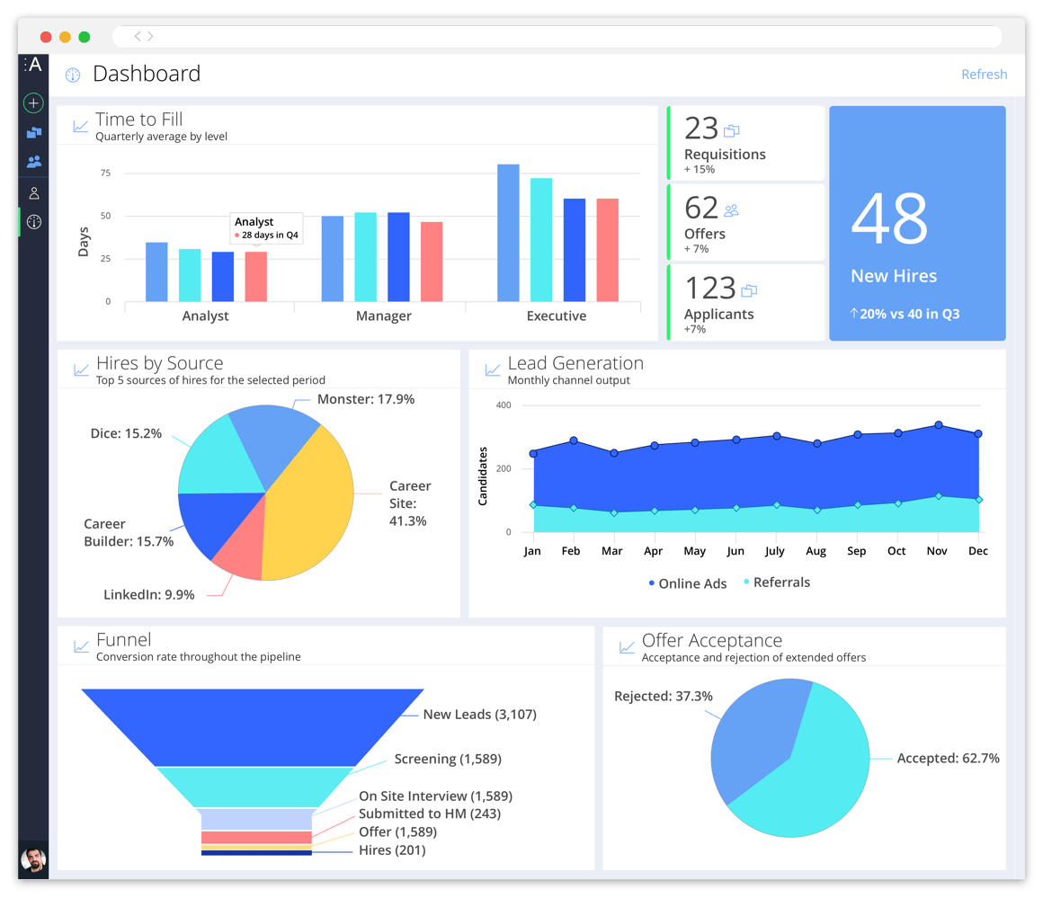Image resolution: width=1043 pixels, height=898 pixels.
Task: Open the 48 New Hires summary card
Action: click(916, 223)
